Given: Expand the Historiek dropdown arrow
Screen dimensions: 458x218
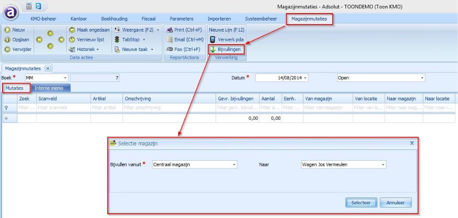Looking at the screenshot, I should (97, 49).
